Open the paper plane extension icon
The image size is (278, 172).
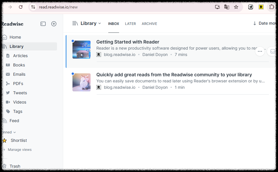tap(251, 7)
